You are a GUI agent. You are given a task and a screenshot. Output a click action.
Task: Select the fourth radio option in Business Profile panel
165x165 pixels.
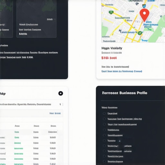pyautogui.click(x=104, y=130)
